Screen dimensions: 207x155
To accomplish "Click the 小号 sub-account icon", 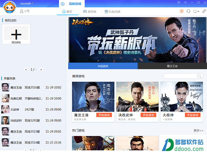I will pos(22,11).
